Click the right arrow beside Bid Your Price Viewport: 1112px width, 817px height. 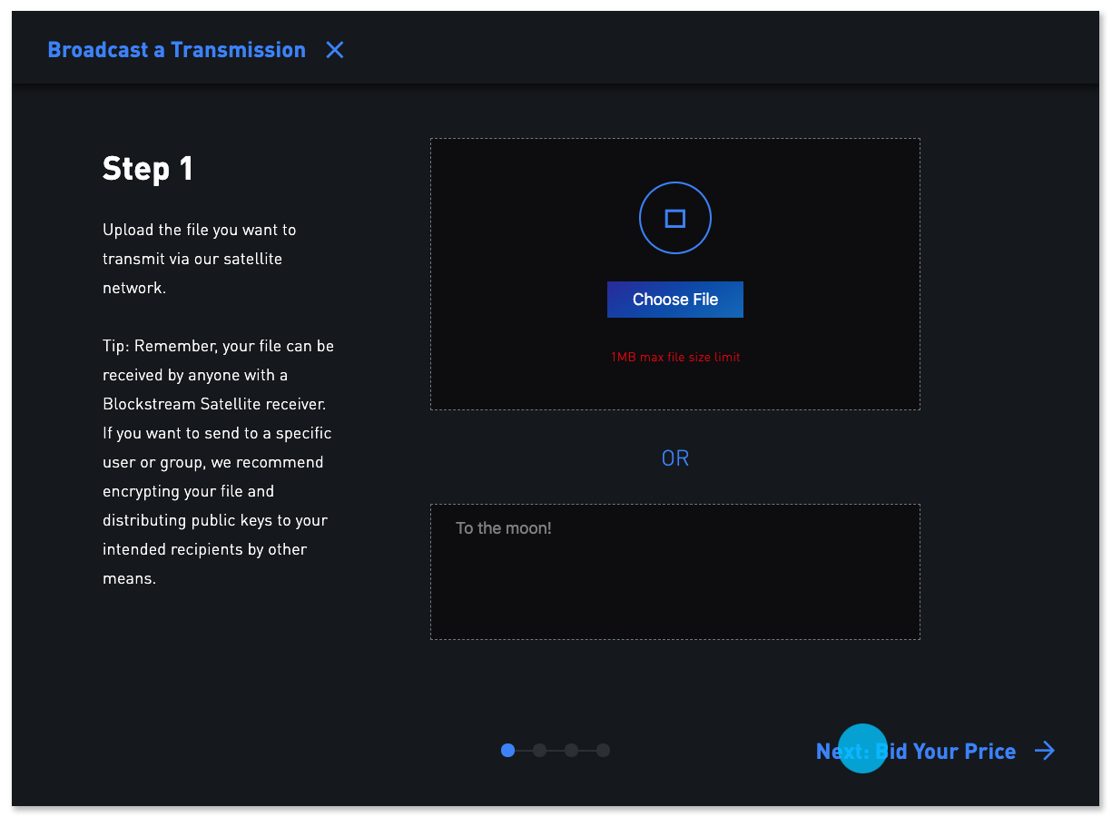1045,751
